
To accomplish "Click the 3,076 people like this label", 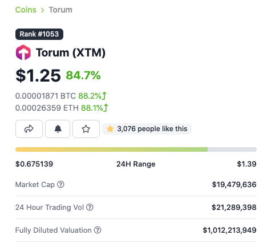I will coord(152,129).
